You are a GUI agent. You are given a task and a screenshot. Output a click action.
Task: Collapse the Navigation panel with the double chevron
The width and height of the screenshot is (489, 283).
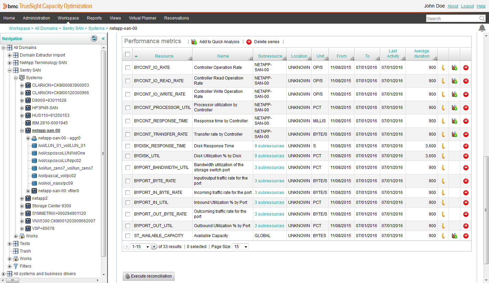tap(103, 39)
